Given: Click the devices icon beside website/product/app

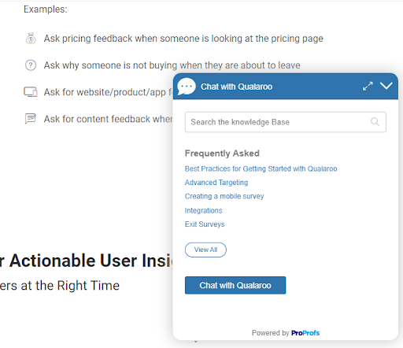Looking at the screenshot, I should (31, 92).
